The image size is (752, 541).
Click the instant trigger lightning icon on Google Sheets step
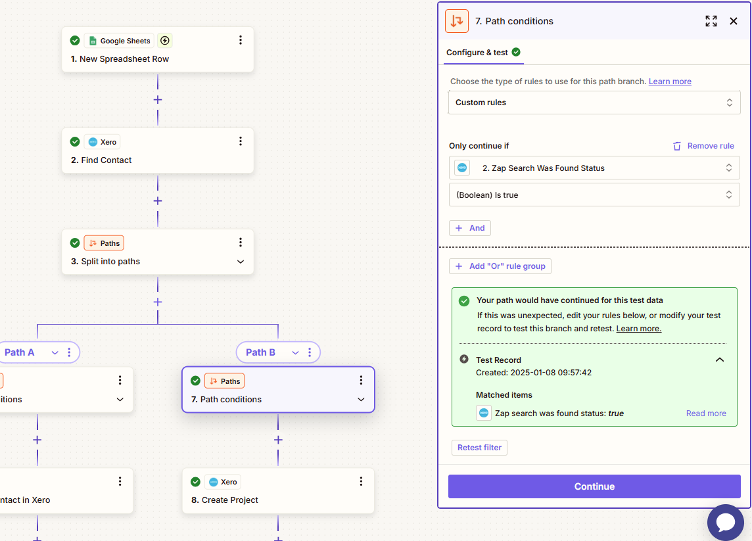(x=165, y=41)
